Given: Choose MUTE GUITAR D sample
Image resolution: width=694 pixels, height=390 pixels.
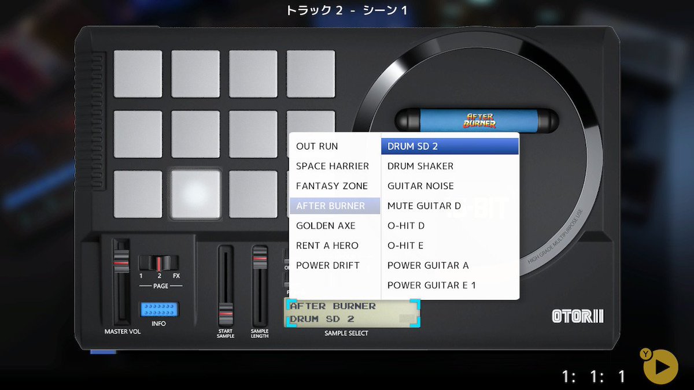Looking at the screenshot, I should point(450,206).
